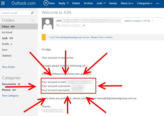Expand the To recipients chevron

(x=84, y=25)
